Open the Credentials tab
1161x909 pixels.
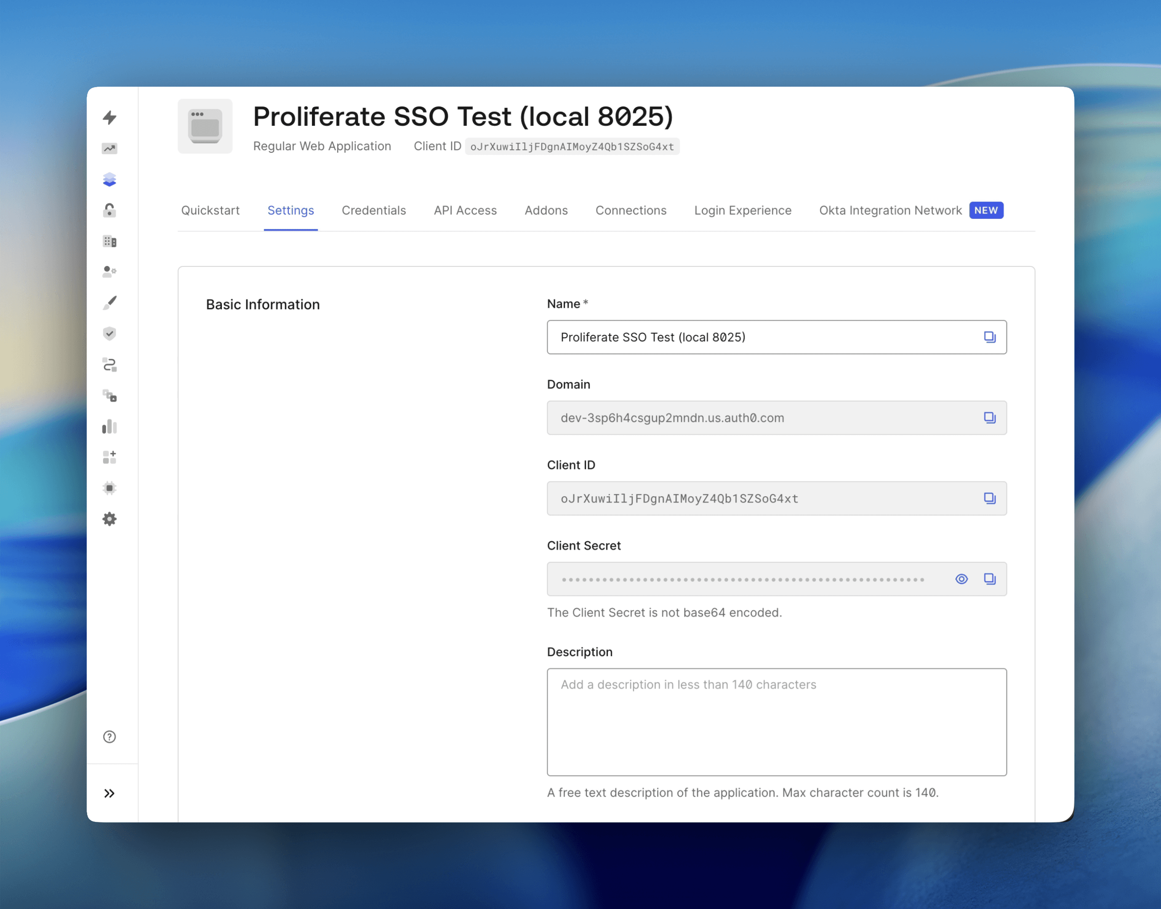tap(374, 210)
